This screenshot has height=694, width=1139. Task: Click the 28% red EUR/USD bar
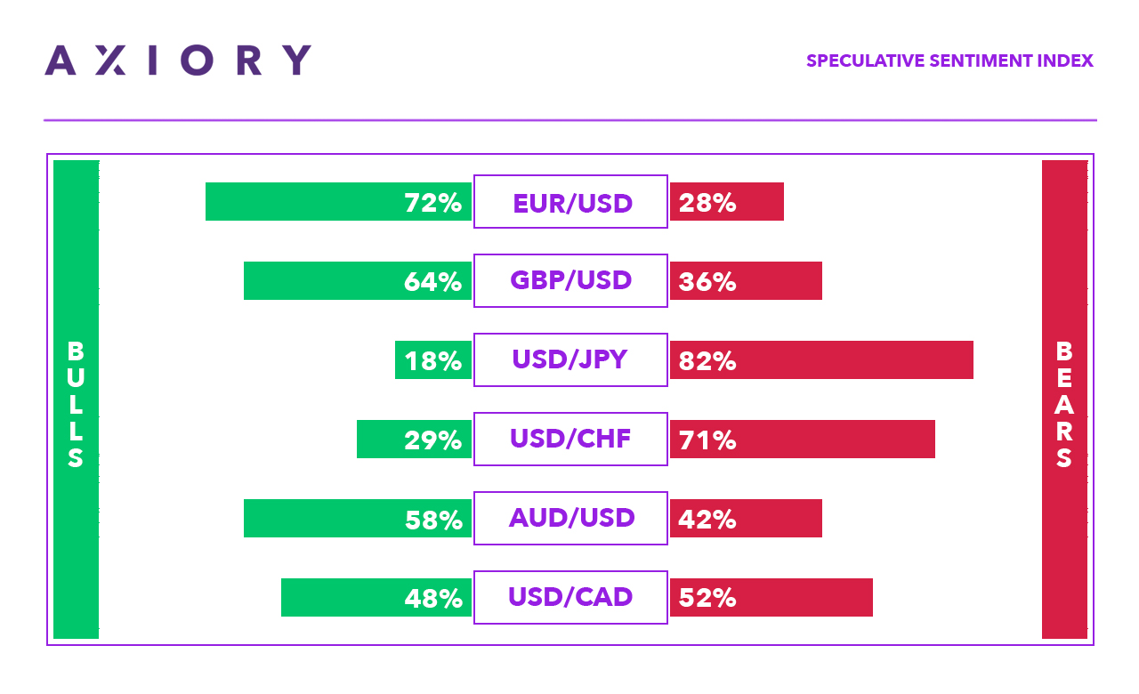point(727,202)
